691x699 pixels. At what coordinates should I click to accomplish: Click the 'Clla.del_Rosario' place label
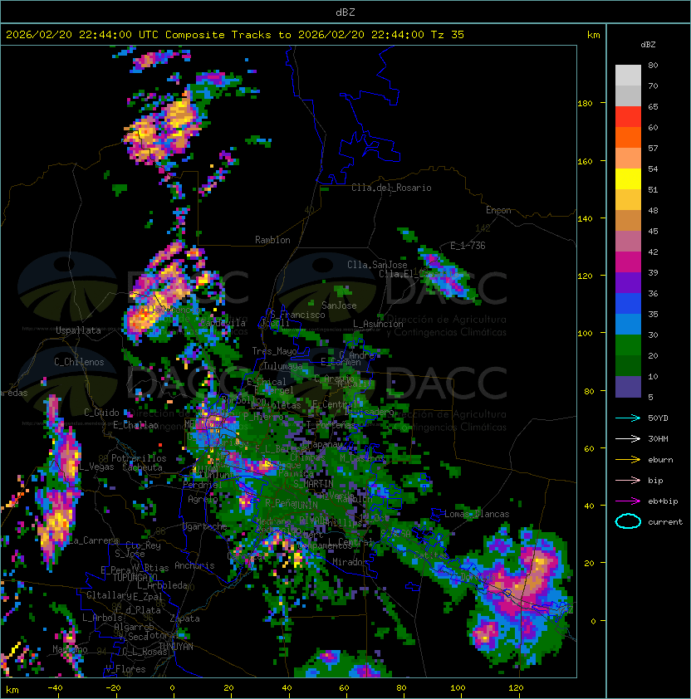tap(391, 188)
